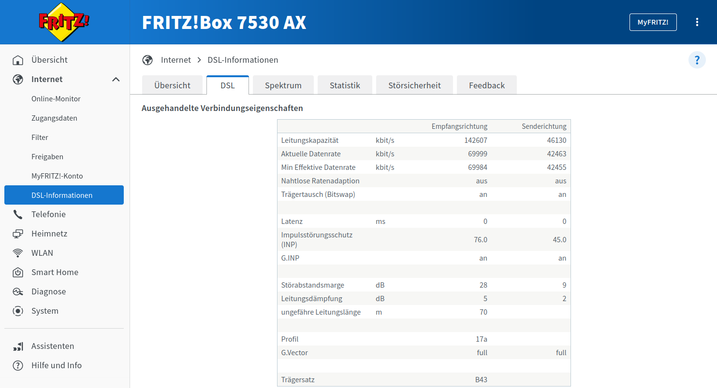Viewport: 717px width, 388px height.
Task: Click the Empfangsrichtung column header
Action: tap(459, 126)
